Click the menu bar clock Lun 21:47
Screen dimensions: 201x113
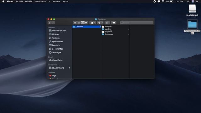pos(180,1)
